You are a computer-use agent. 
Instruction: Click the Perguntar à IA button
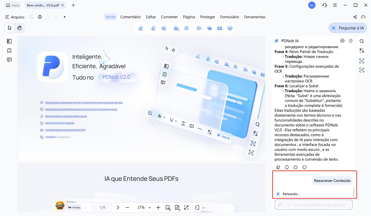(348, 28)
